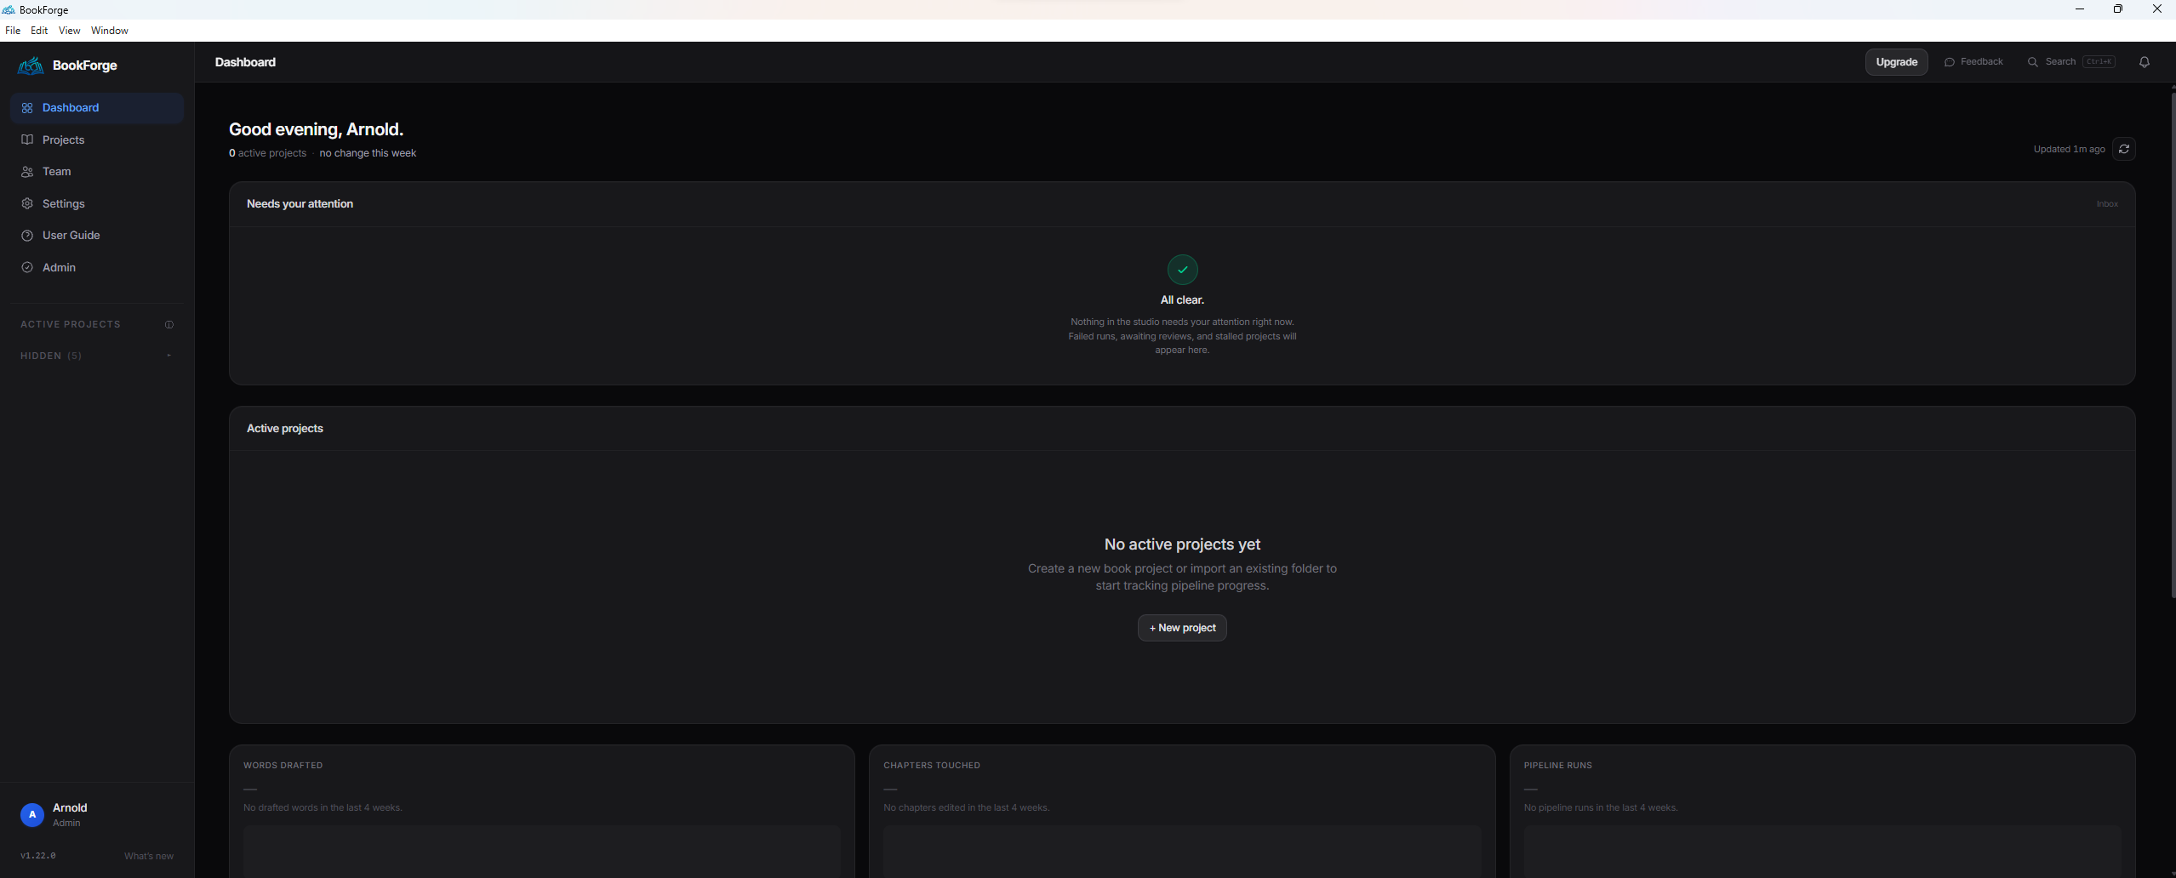Open the User Guide entry
This screenshot has height=878, width=2176.
tap(97, 236)
